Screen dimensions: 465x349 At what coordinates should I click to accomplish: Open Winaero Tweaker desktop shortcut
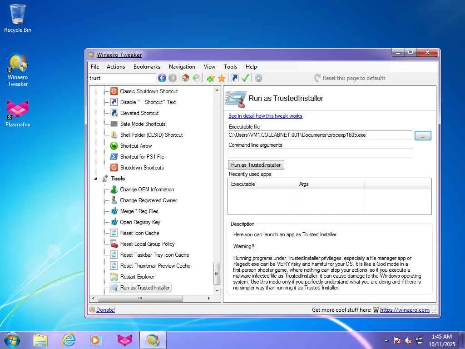pos(18,70)
